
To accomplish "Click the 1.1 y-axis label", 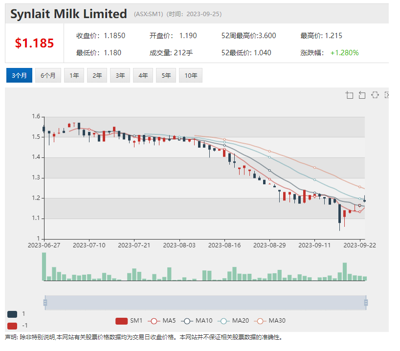I will tap(36, 218).
